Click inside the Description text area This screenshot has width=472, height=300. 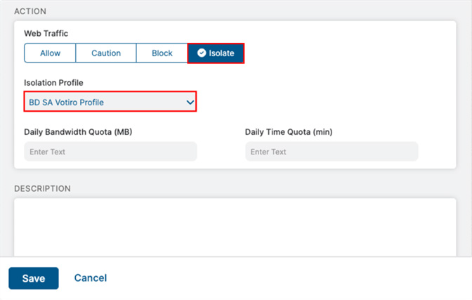point(235,228)
